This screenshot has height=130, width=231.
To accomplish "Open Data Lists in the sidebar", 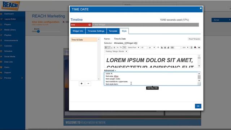I will (8, 62).
